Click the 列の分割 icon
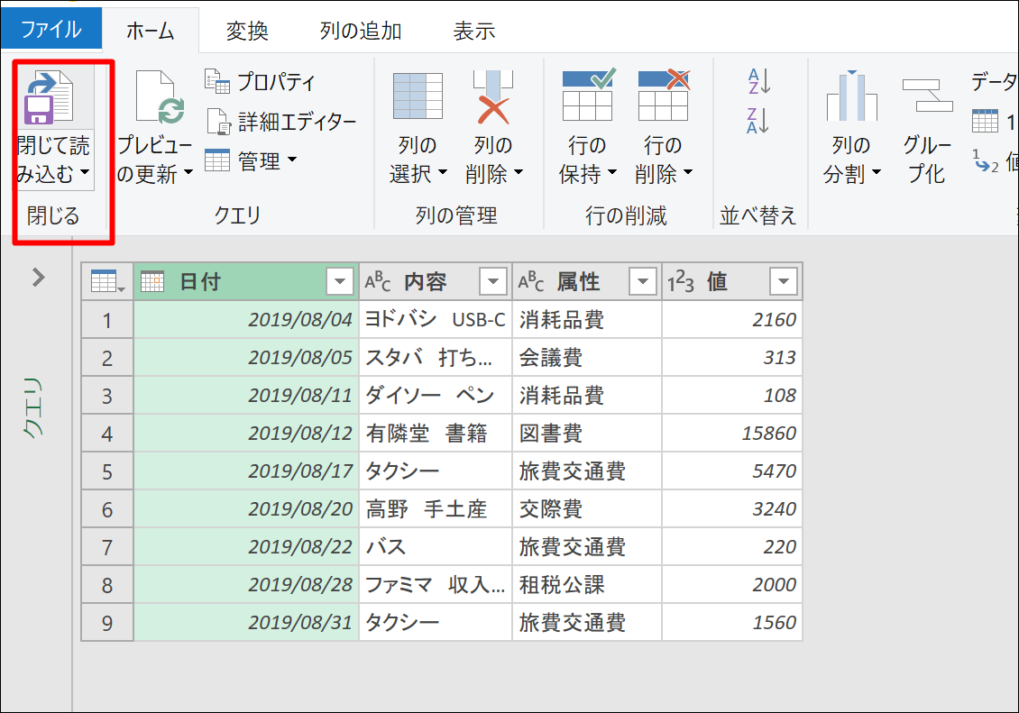Screen dimensions: 1019x713 pyautogui.click(x=851, y=96)
